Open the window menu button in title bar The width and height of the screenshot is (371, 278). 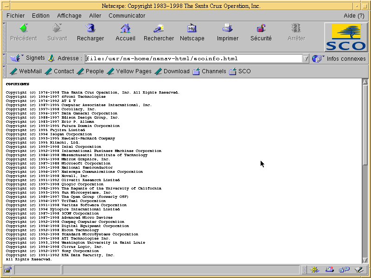point(6,6)
